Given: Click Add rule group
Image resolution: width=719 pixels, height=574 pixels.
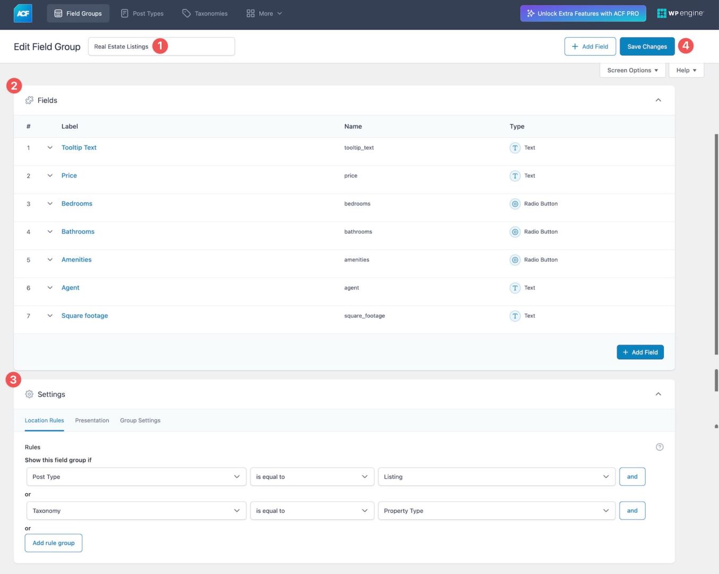Looking at the screenshot, I should [x=54, y=543].
